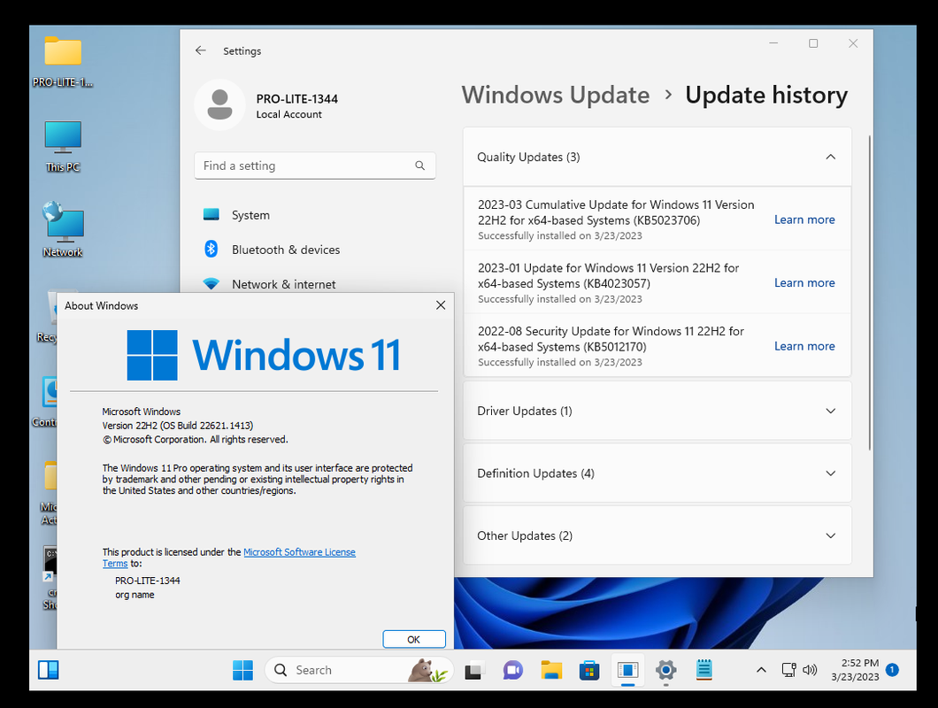This screenshot has width=938, height=708.
Task: Open the Microsoft Software License link
Action: point(299,551)
